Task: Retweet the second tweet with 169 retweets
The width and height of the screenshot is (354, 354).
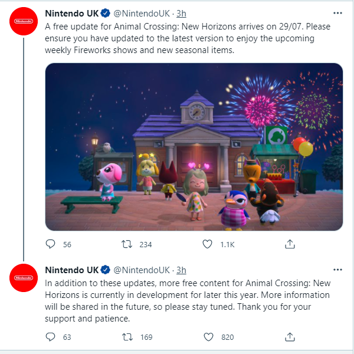Action: click(127, 337)
